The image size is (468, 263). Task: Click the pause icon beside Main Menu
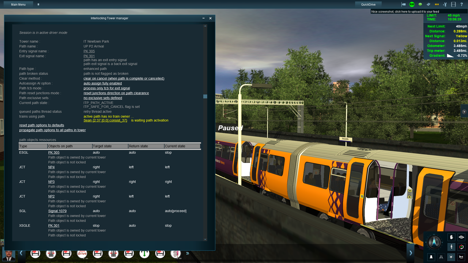click(x=38, y=4)
